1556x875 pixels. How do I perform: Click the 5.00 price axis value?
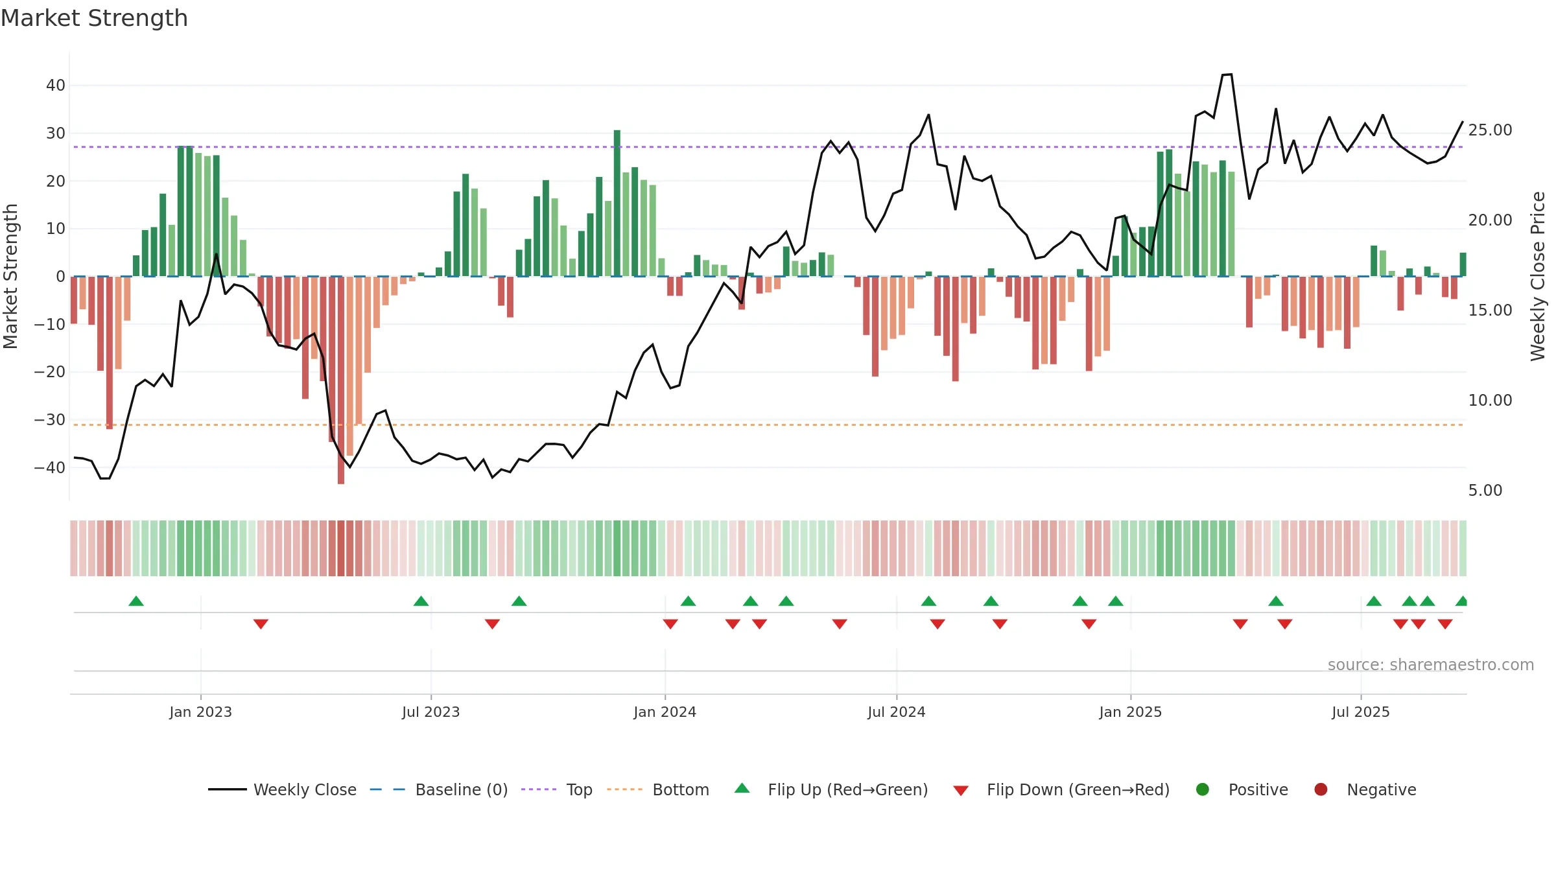pyautogui.click(x=1485, y=491)
